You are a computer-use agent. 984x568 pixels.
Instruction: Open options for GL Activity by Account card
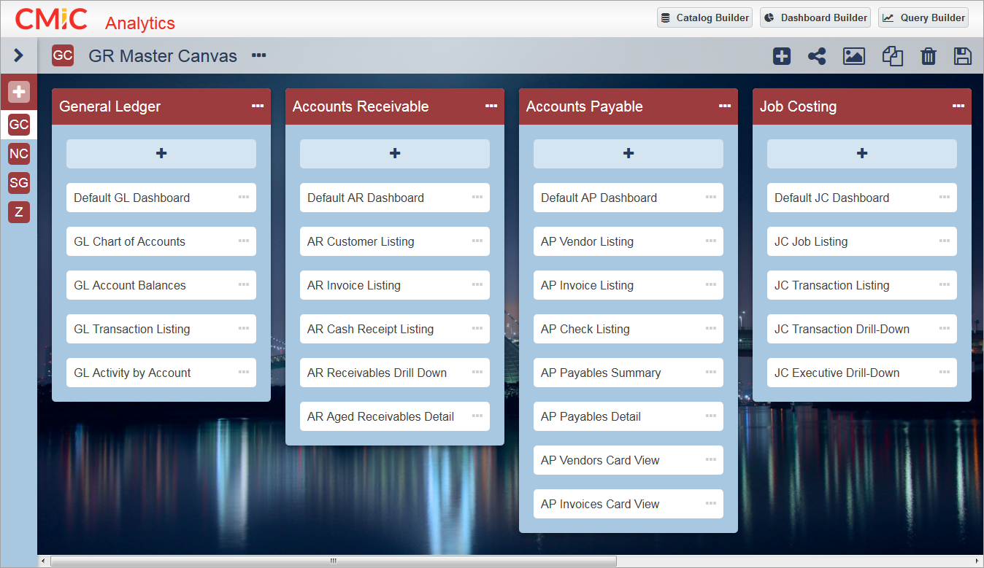tap(244, 373)
